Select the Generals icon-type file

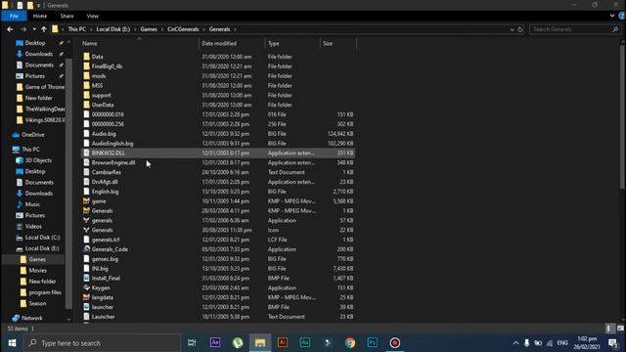click(x=102, y=230)
